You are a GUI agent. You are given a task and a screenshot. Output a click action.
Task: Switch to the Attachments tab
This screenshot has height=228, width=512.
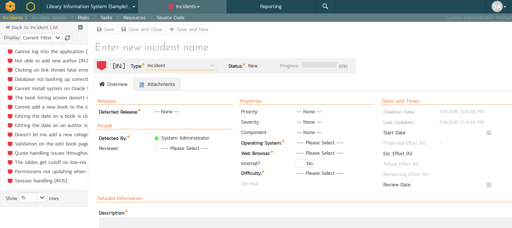point(157,84)
